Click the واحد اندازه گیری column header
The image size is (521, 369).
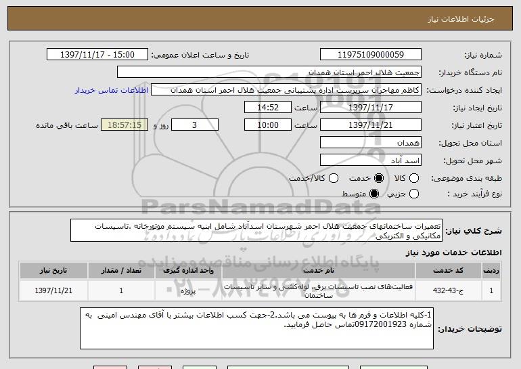click(188, 271)
